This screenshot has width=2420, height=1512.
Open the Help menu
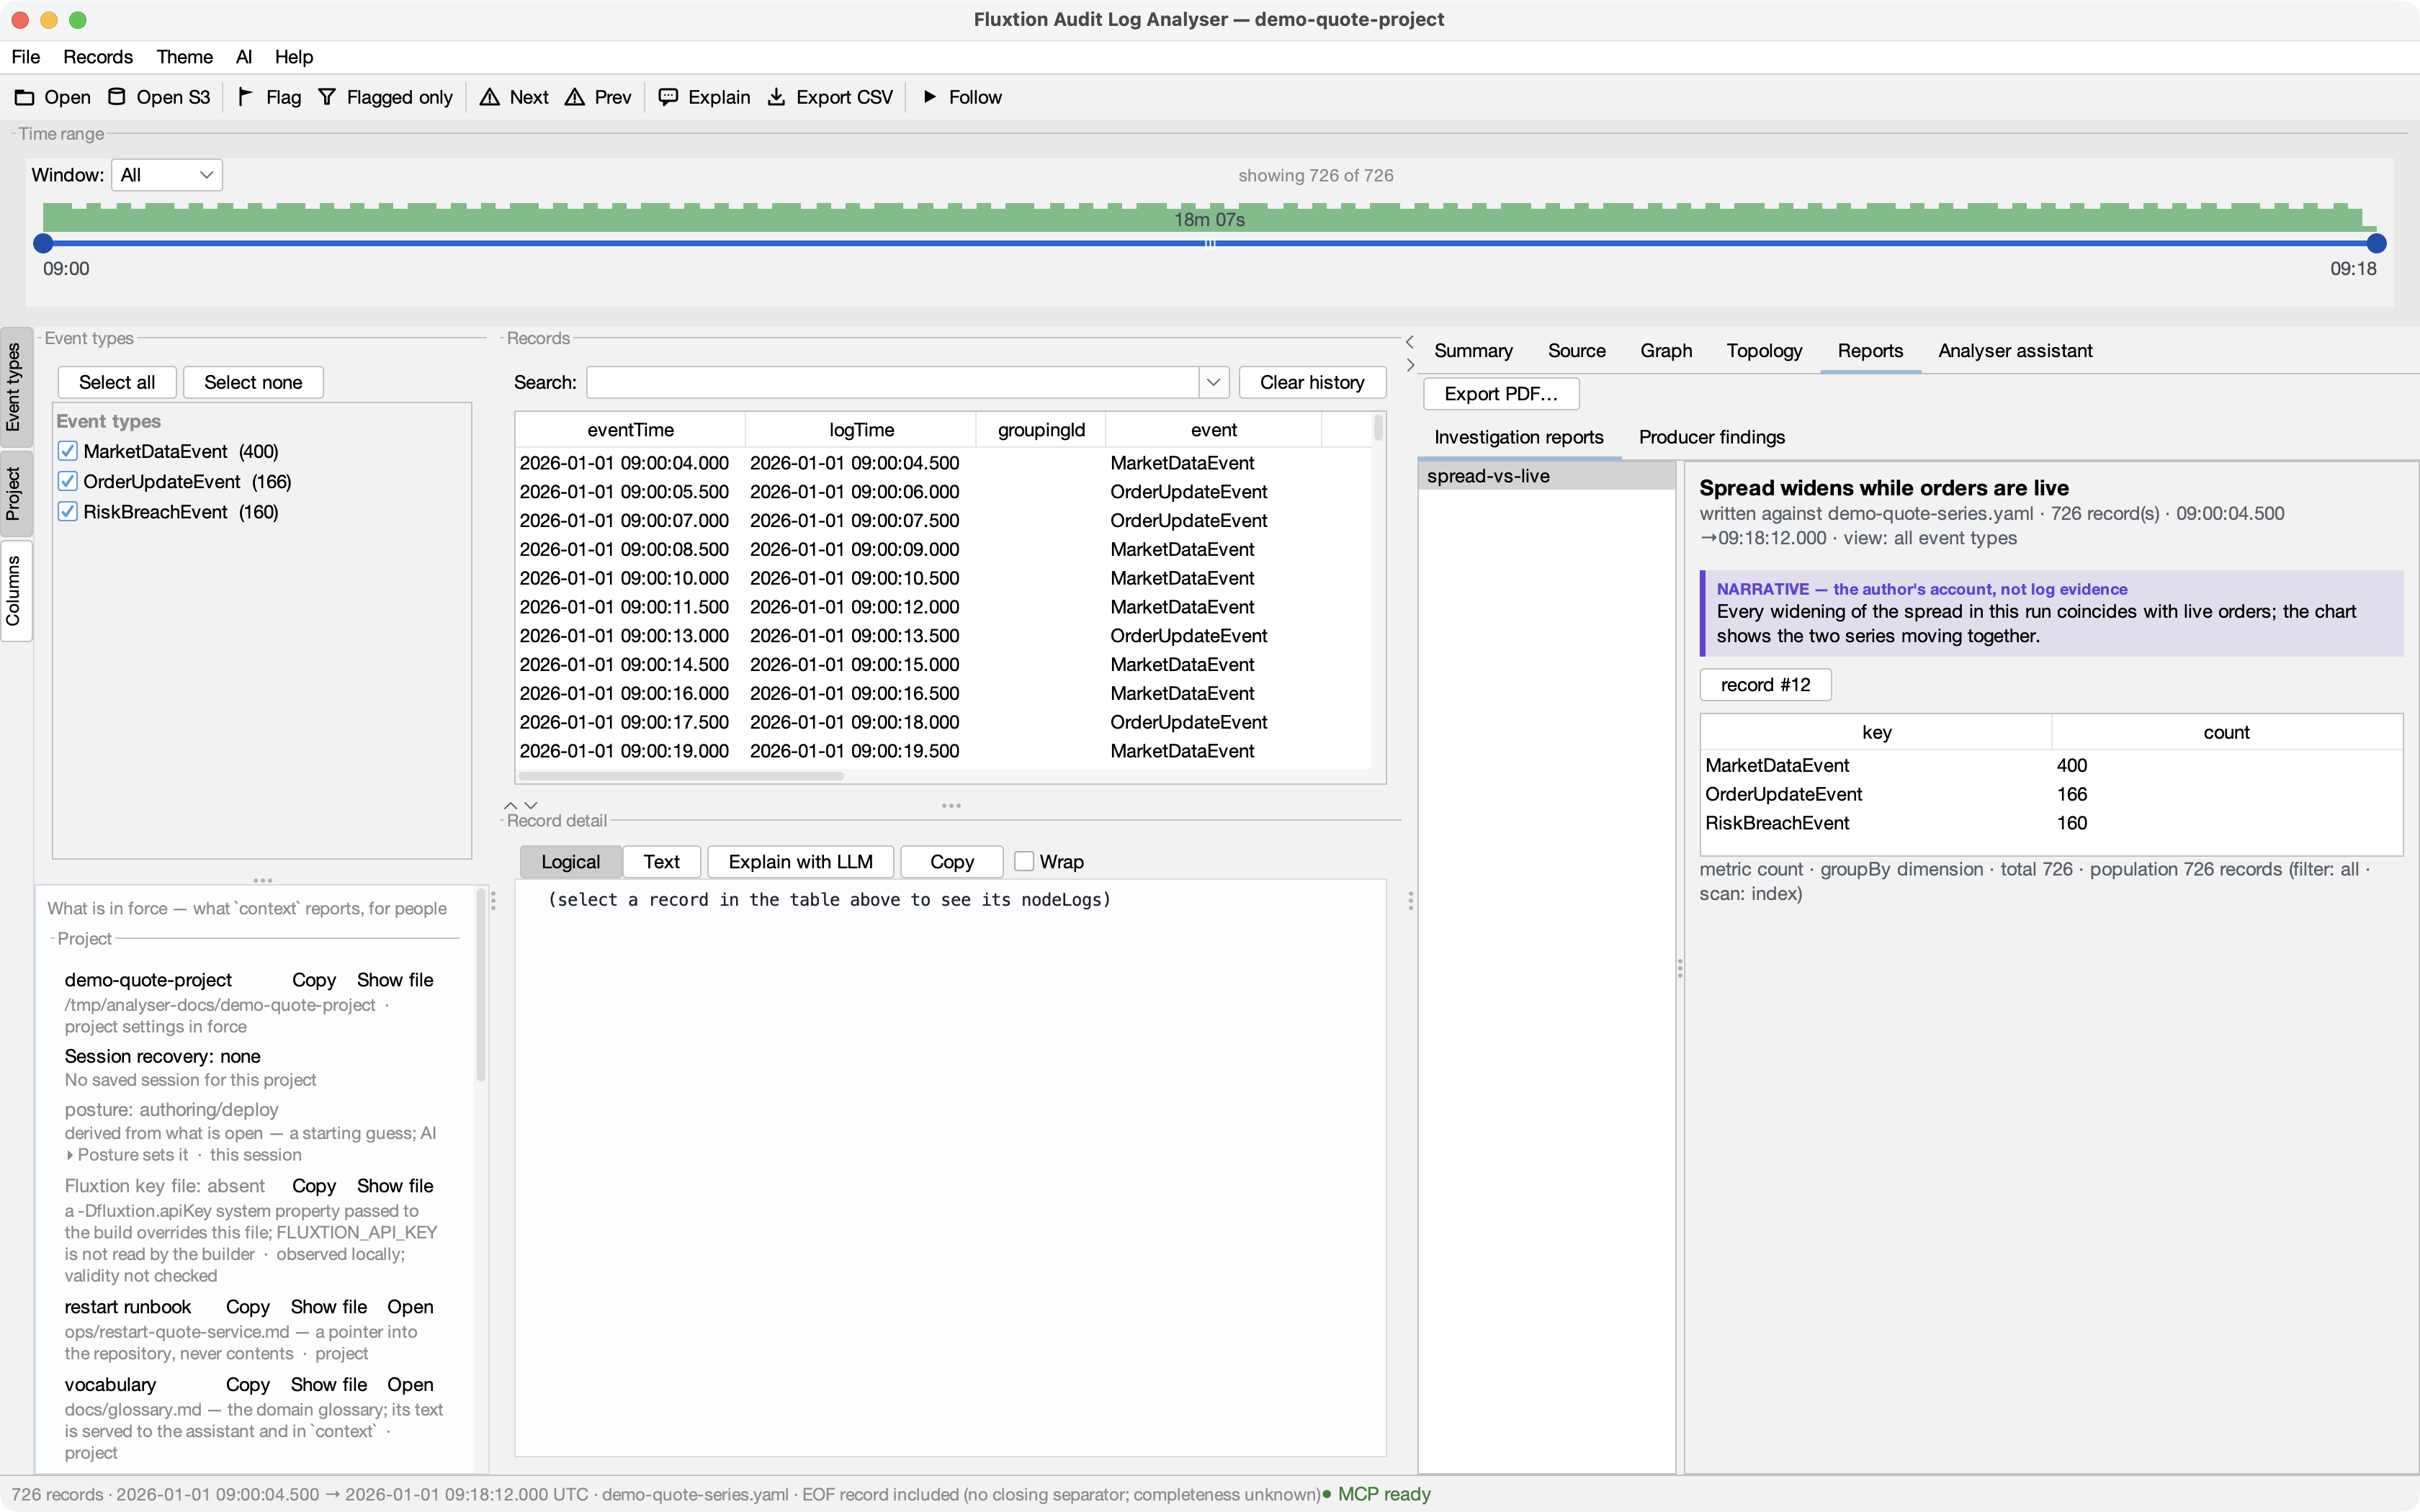(294, 57)
